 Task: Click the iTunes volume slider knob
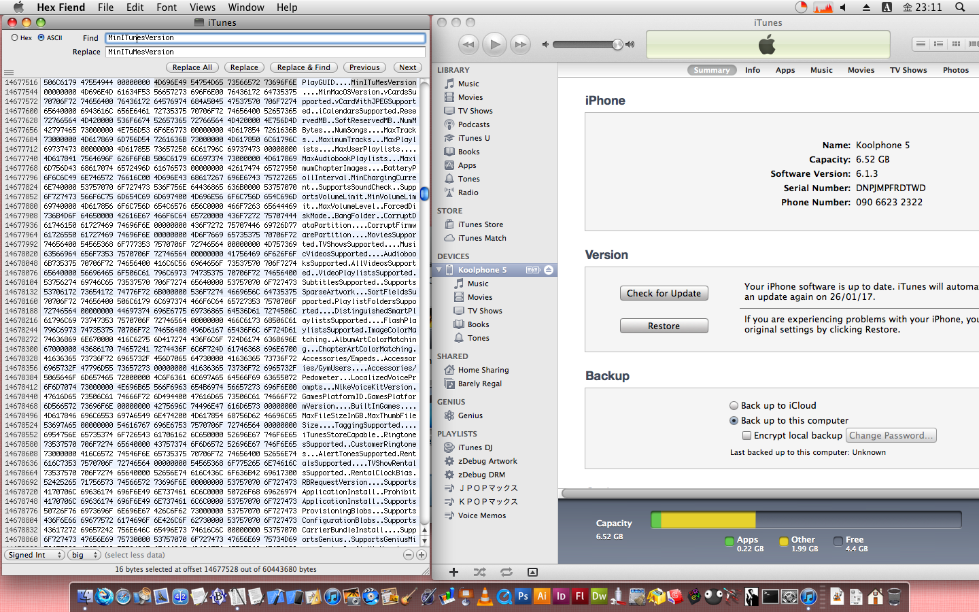click(617, 45)
